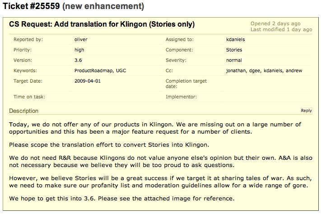Click the component value Stories
321x214 pixels.
tap(234, 50)
